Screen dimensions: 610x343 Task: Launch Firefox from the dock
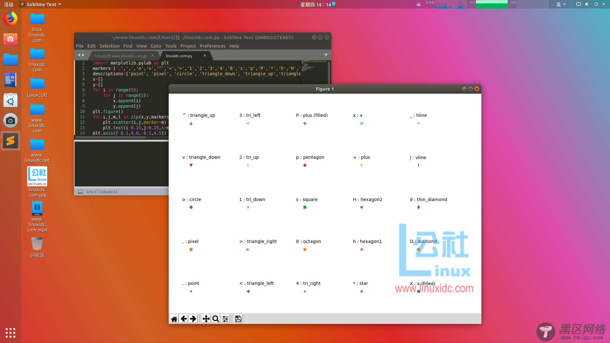pyautogui.click(x=10, y=19)
